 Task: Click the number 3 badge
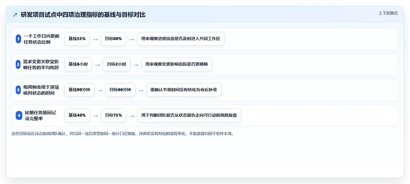[18, 90]
